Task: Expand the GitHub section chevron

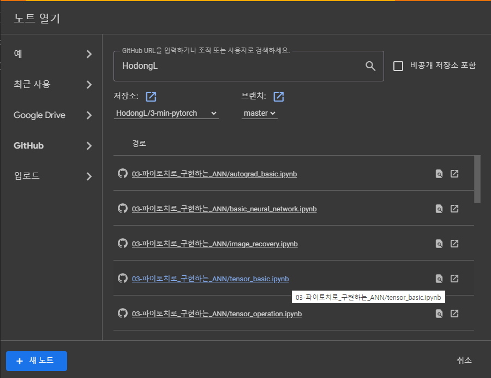Action: [x=89, y=146]
